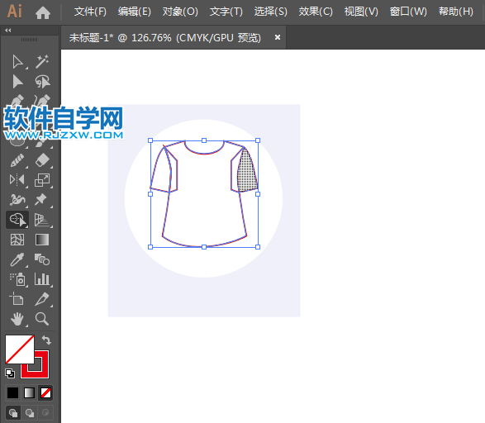Open the 对象(O) menu
This screenshot has width=485, height=423.
pyautogui.click(x=180, y=12)
